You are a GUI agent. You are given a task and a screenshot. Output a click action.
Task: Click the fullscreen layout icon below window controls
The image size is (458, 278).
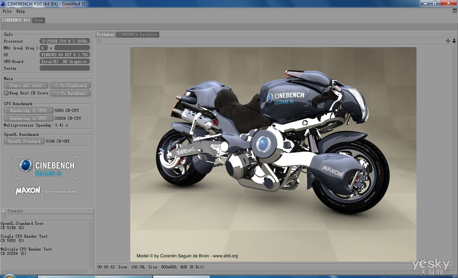(x=455, y=11)
